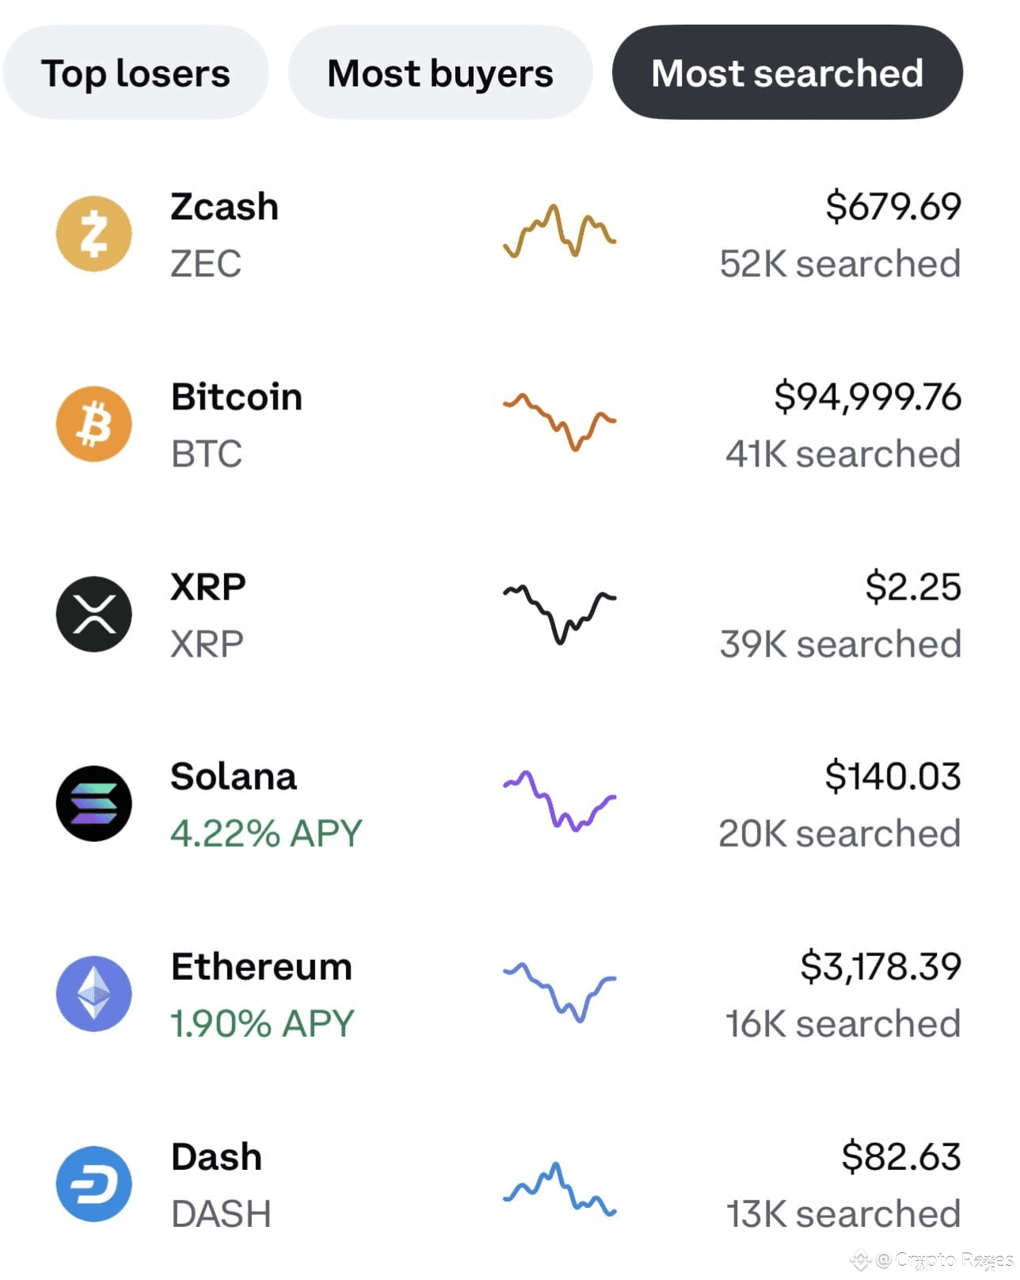Open the Zcash price sparkline chart
The width and height of the screenshot is (1020, 1280).
[559, 231]
